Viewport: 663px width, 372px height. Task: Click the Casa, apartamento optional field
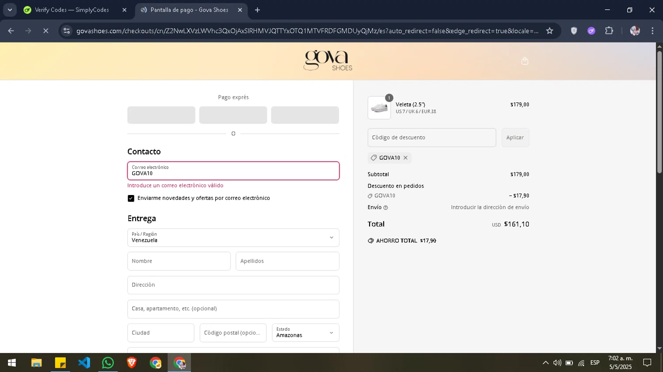coord(233,309)
